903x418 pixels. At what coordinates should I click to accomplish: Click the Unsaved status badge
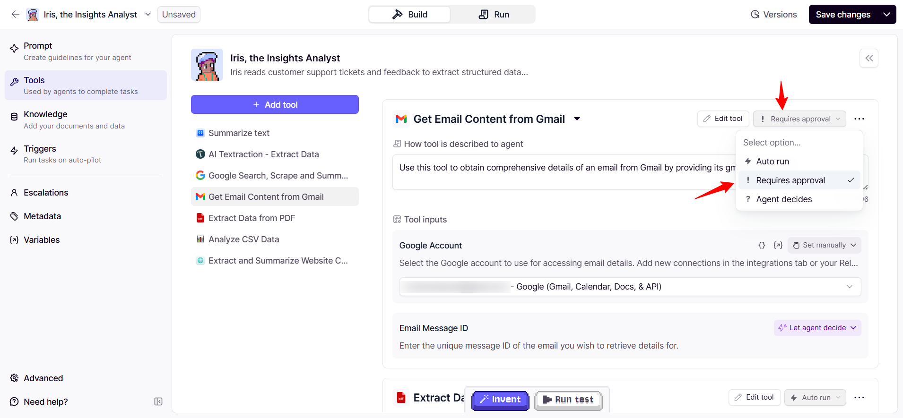[x=179, y=15]
